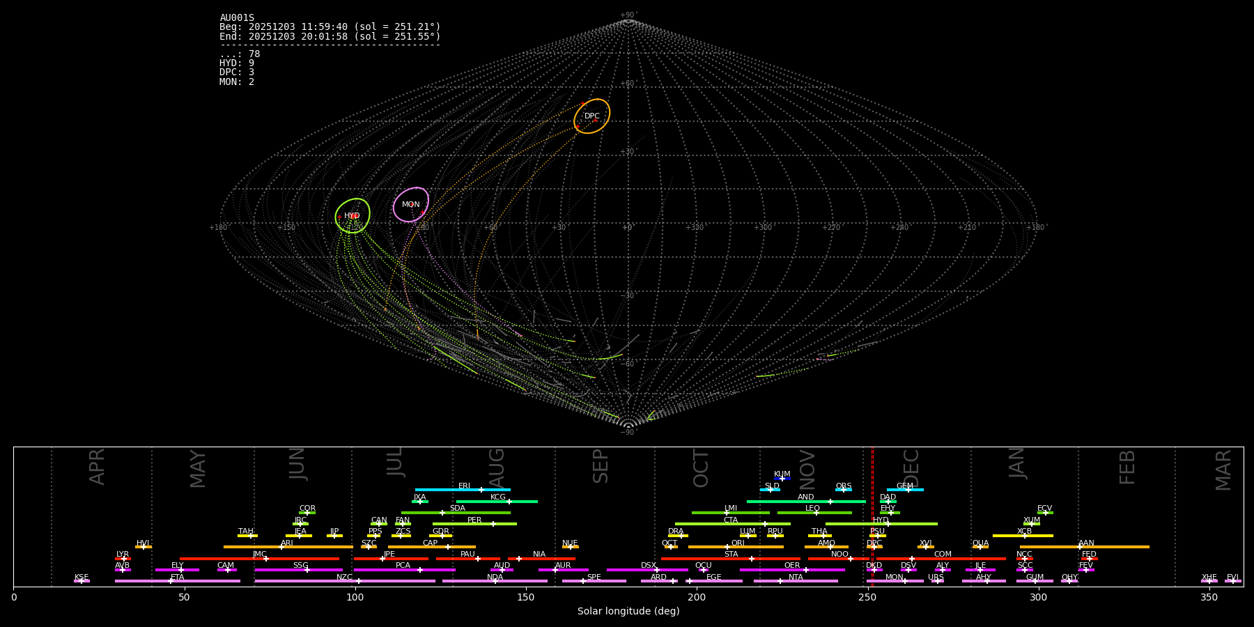This screenshot has width=1254, height=627.
Task: Select the station ID text AU001S
Action: pyautogui.click(x=237, y=18)
